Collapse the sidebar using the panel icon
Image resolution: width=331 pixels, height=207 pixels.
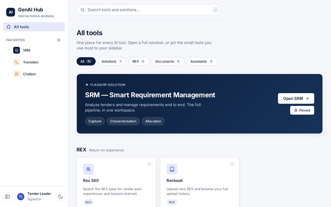[7, 197]
